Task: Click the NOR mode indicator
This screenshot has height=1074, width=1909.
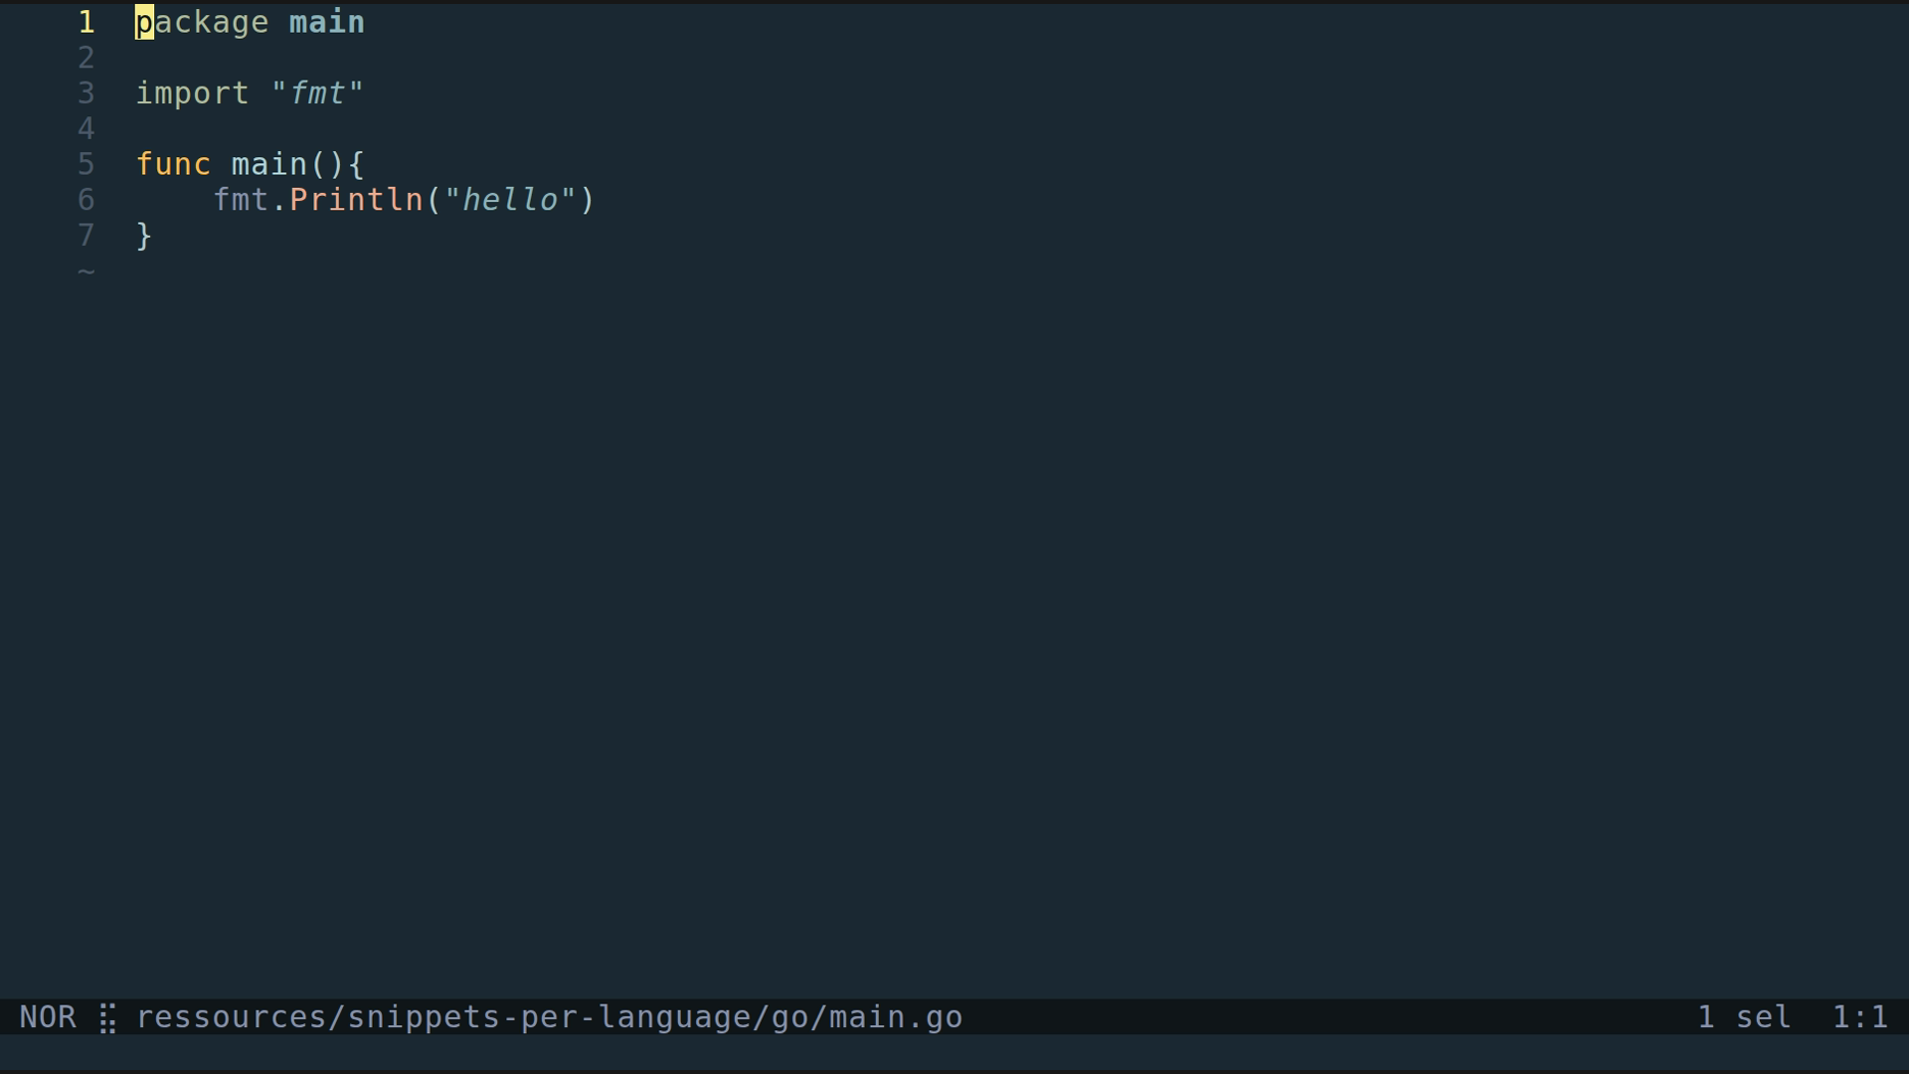Action: pos(48,1017)
